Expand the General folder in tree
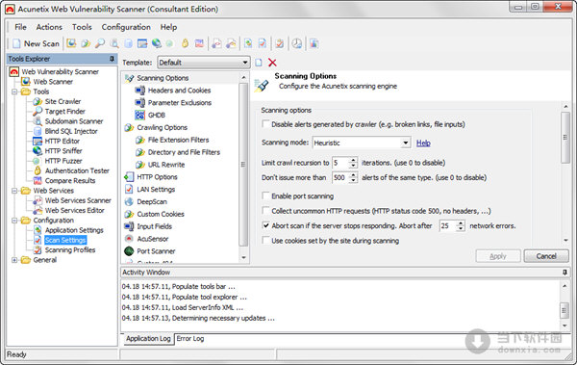Viewport: 577px width, 365px height. (x=14, y=260)
